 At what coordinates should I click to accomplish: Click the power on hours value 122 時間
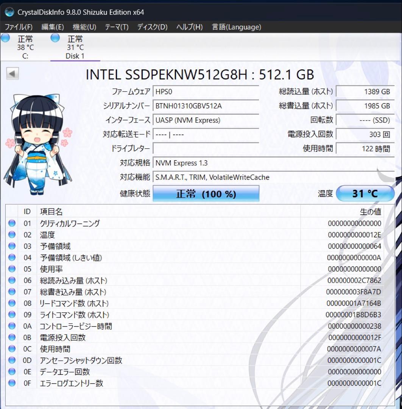point(365,149)
